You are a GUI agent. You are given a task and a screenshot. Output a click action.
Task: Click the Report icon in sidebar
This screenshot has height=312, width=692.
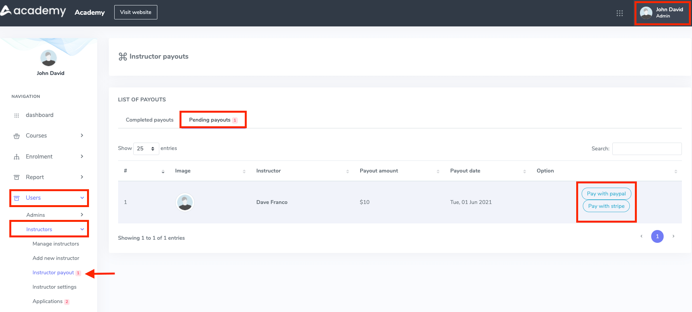[16, 178]
